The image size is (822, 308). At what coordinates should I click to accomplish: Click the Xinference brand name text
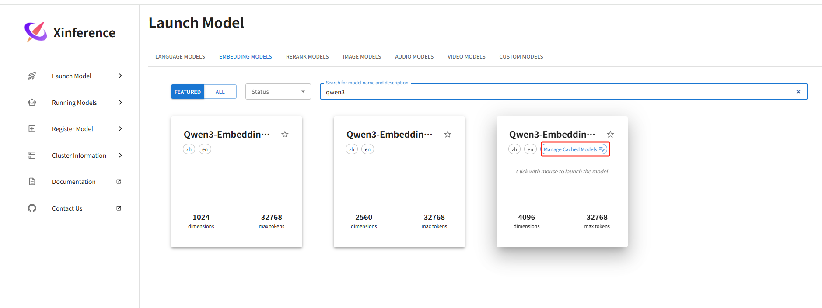click(84, 33)
